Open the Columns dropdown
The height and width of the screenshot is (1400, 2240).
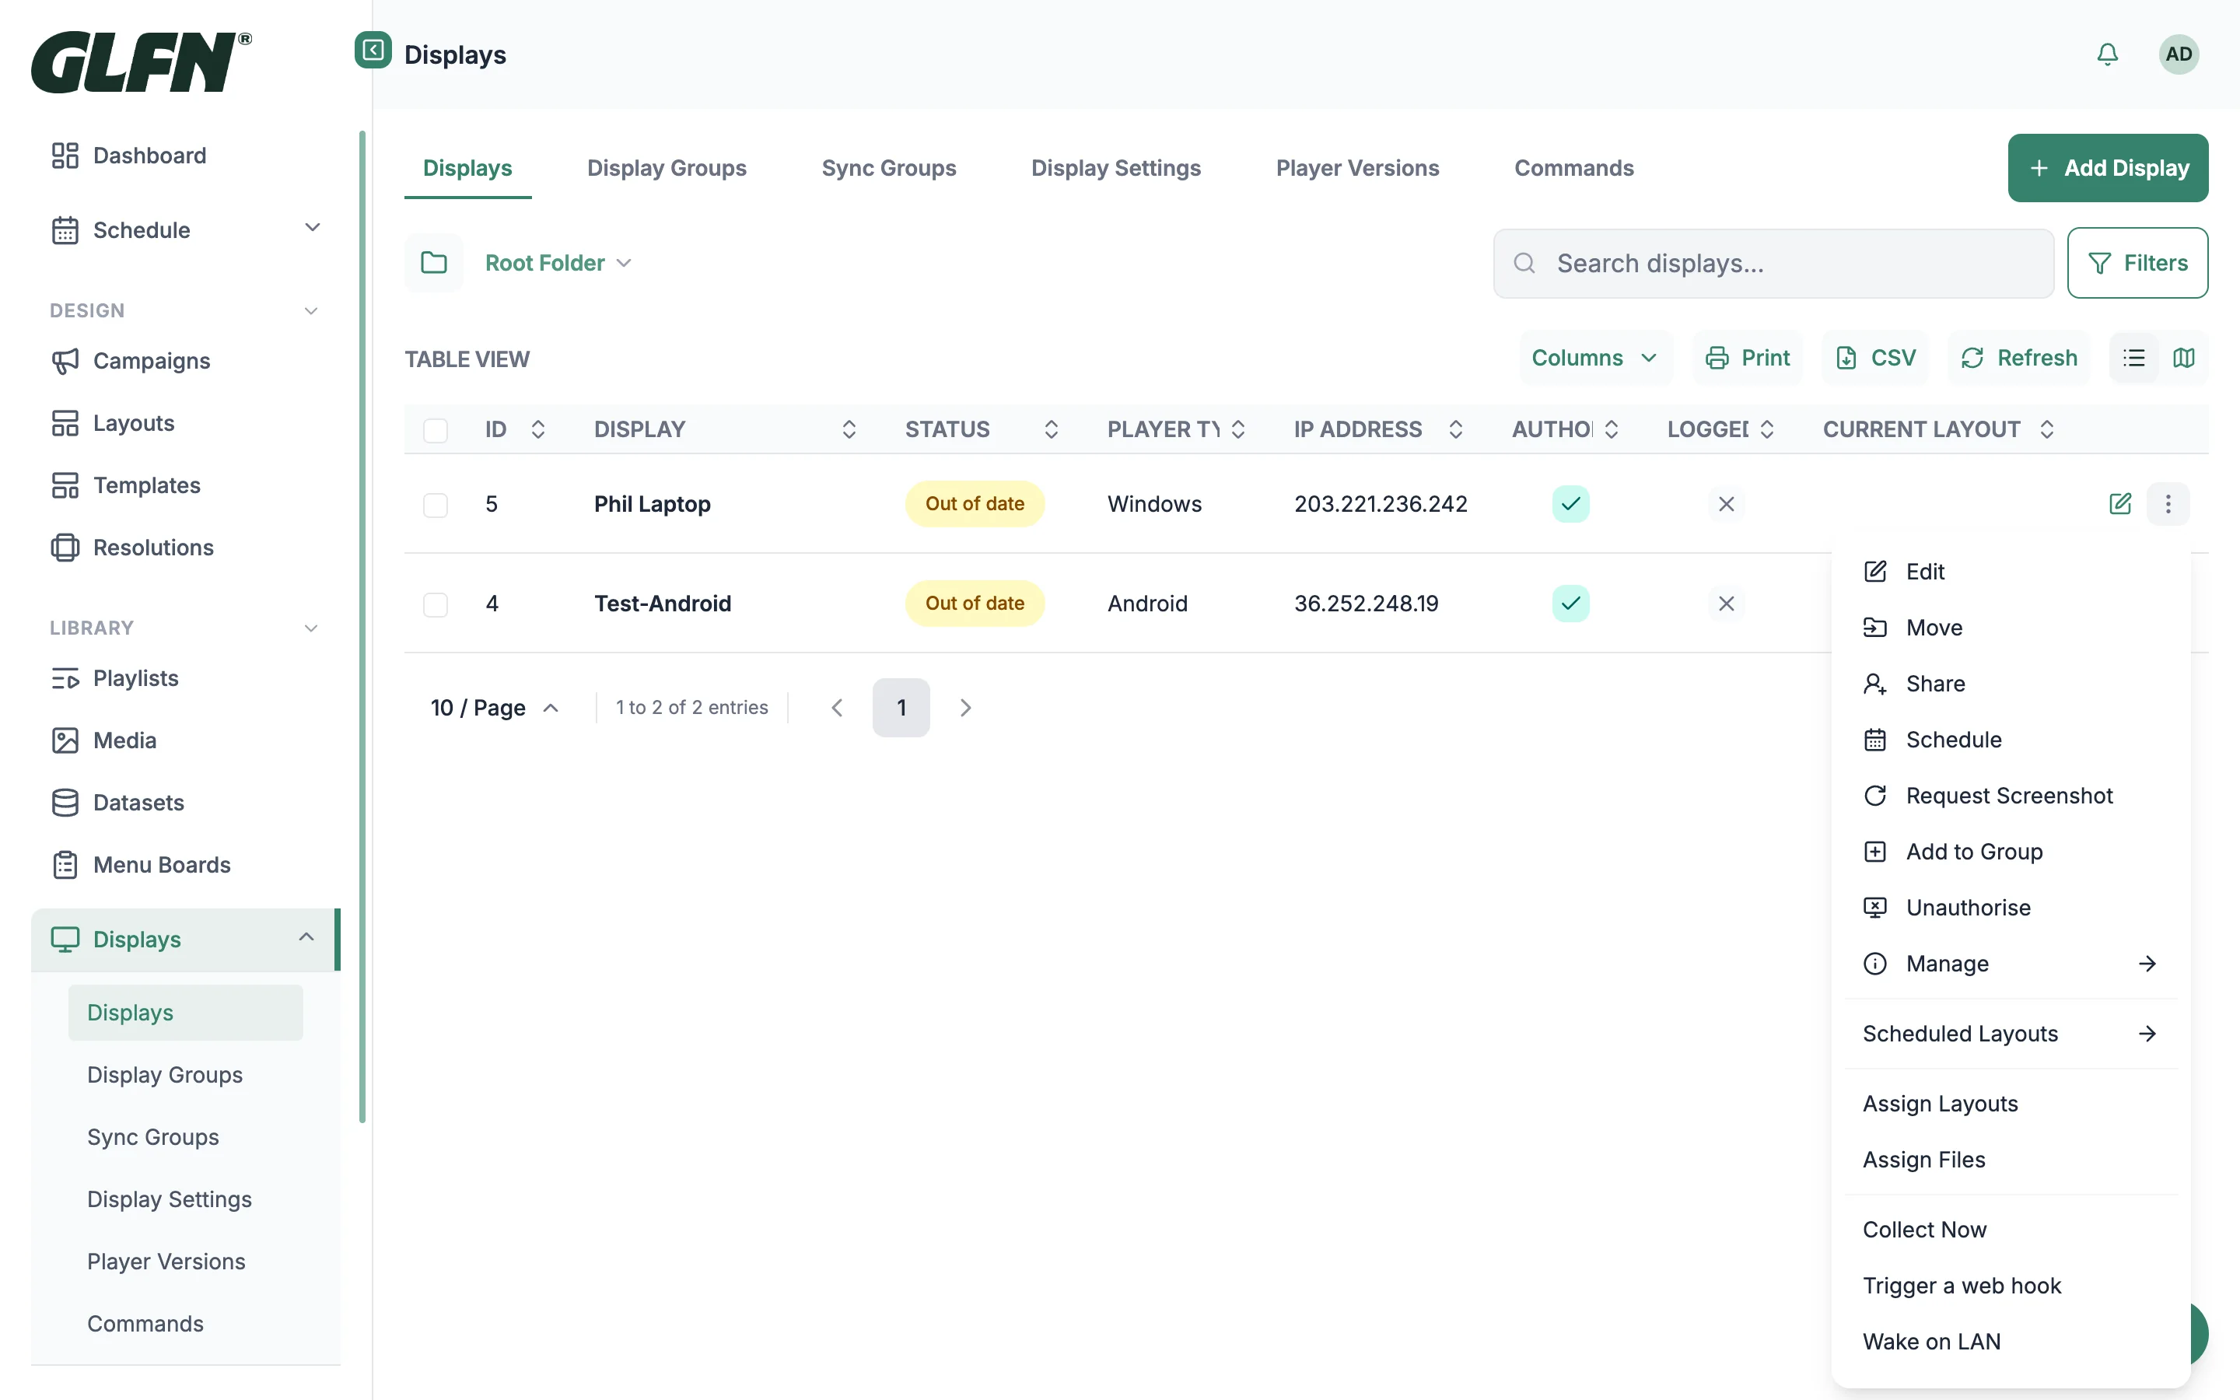point(1595,358)
